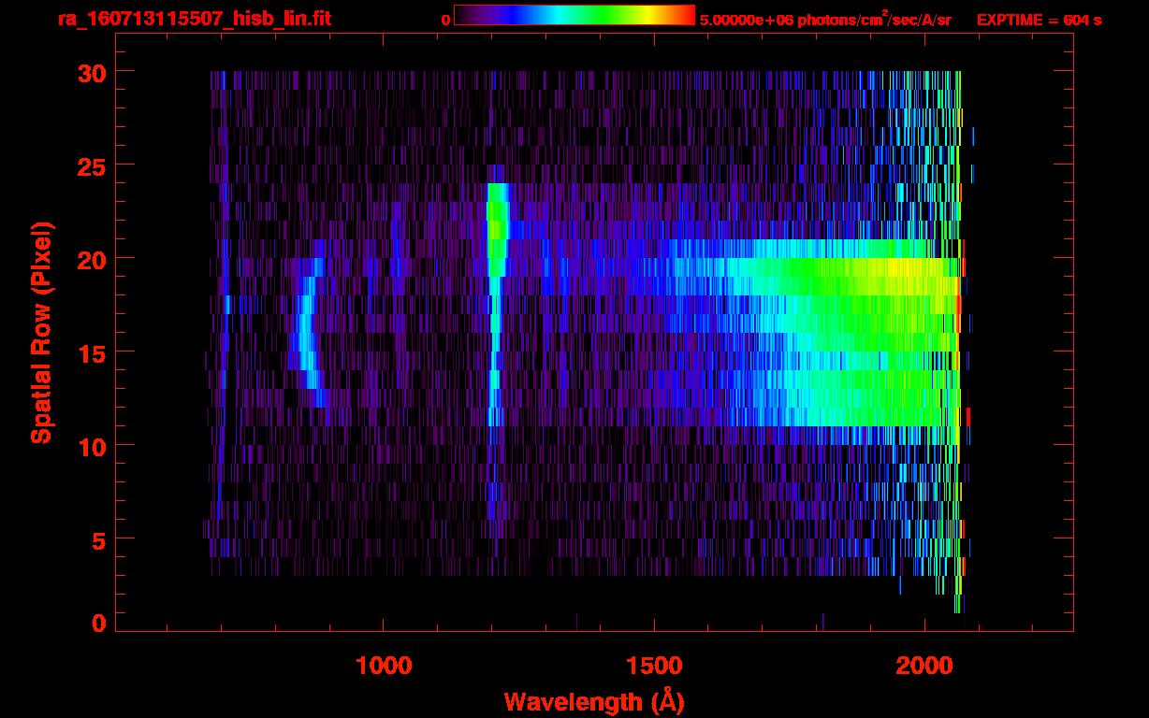Click the color bar gradient legend
This screenshot has height=718, width=1149.
pos(574,16)
